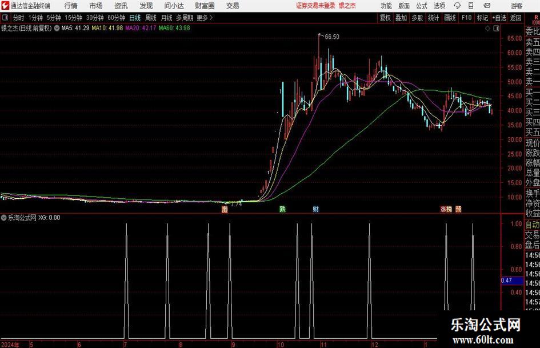Click the 跌 marker under the chart
Screen dimensions: 540x348
coord(282,209)
